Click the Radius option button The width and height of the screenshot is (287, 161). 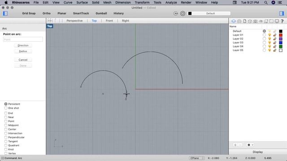[23, 51]
